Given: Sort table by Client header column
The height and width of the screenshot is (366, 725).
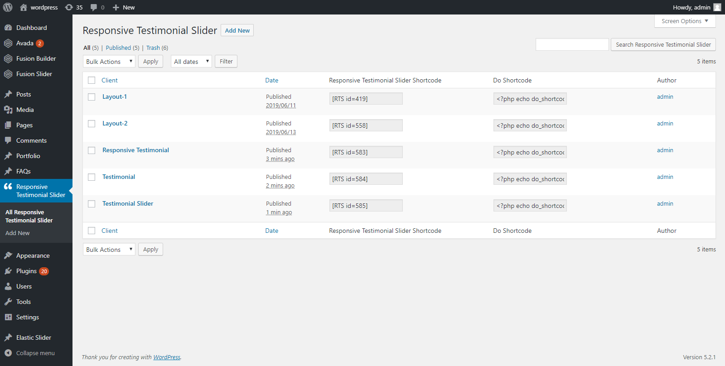Looking at the screenshot, I should tap(109, 80).
